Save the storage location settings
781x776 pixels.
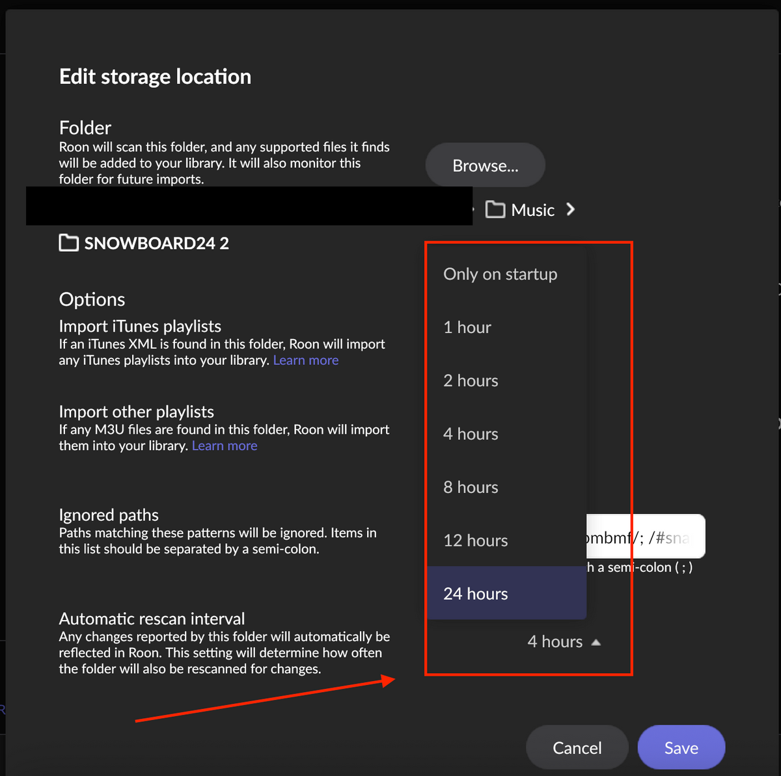click(x=681, y=748)
